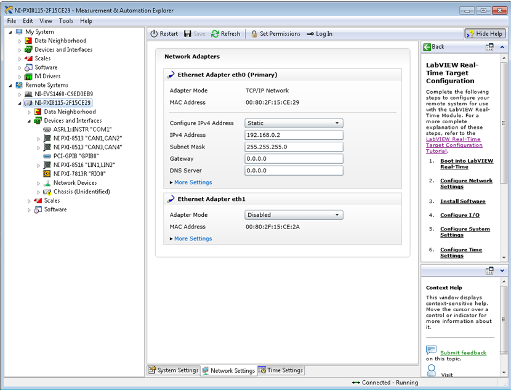Image resolution: width=511 pixels, height=390 pixels.
Task: Collapse the My System tree node
Action: pyautogui.click(x=10, y=32)
